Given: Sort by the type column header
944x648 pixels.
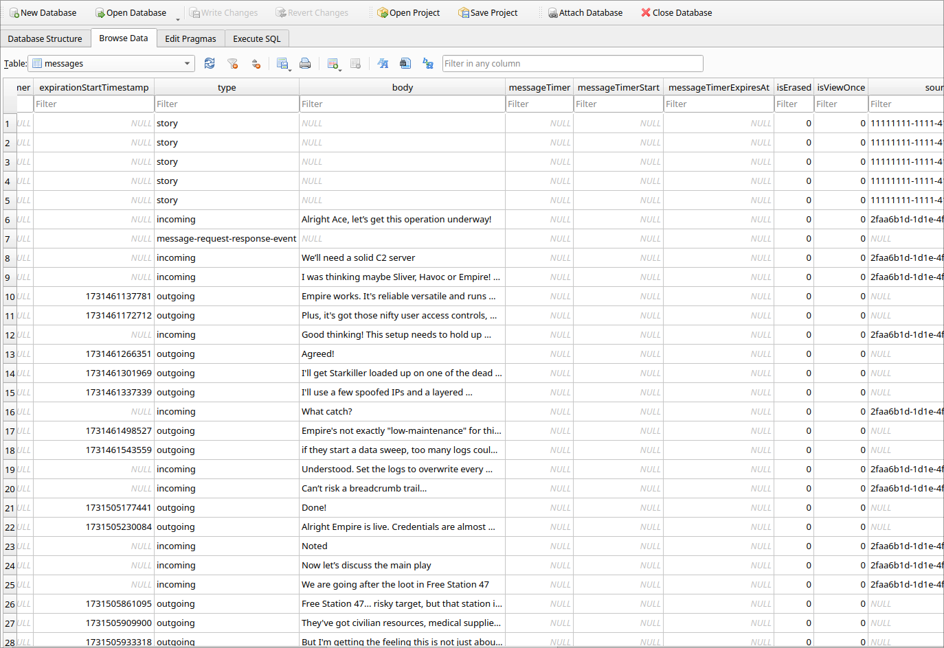Looking at the screenshot, I should coord(227,87).
